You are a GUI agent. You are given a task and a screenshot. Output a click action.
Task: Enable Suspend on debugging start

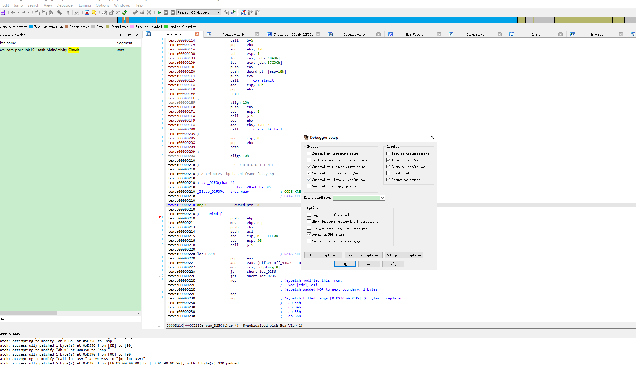[309, 154]
